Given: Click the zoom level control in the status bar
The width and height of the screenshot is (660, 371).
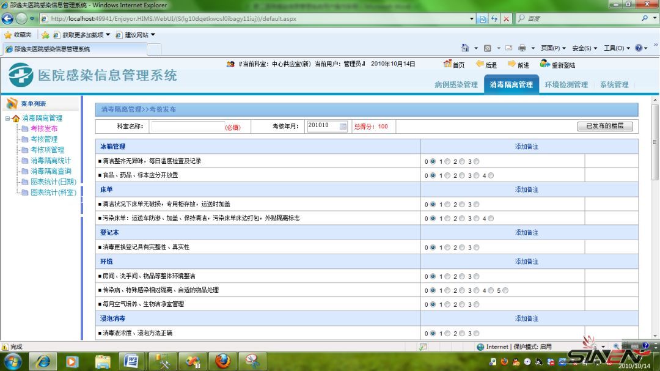Looking at the screenshot, I should tap(617, 347).
